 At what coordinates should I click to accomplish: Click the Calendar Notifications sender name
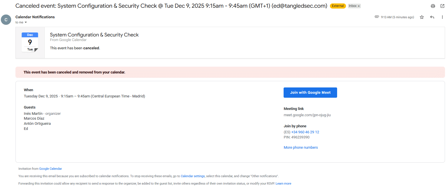(35, 17)
